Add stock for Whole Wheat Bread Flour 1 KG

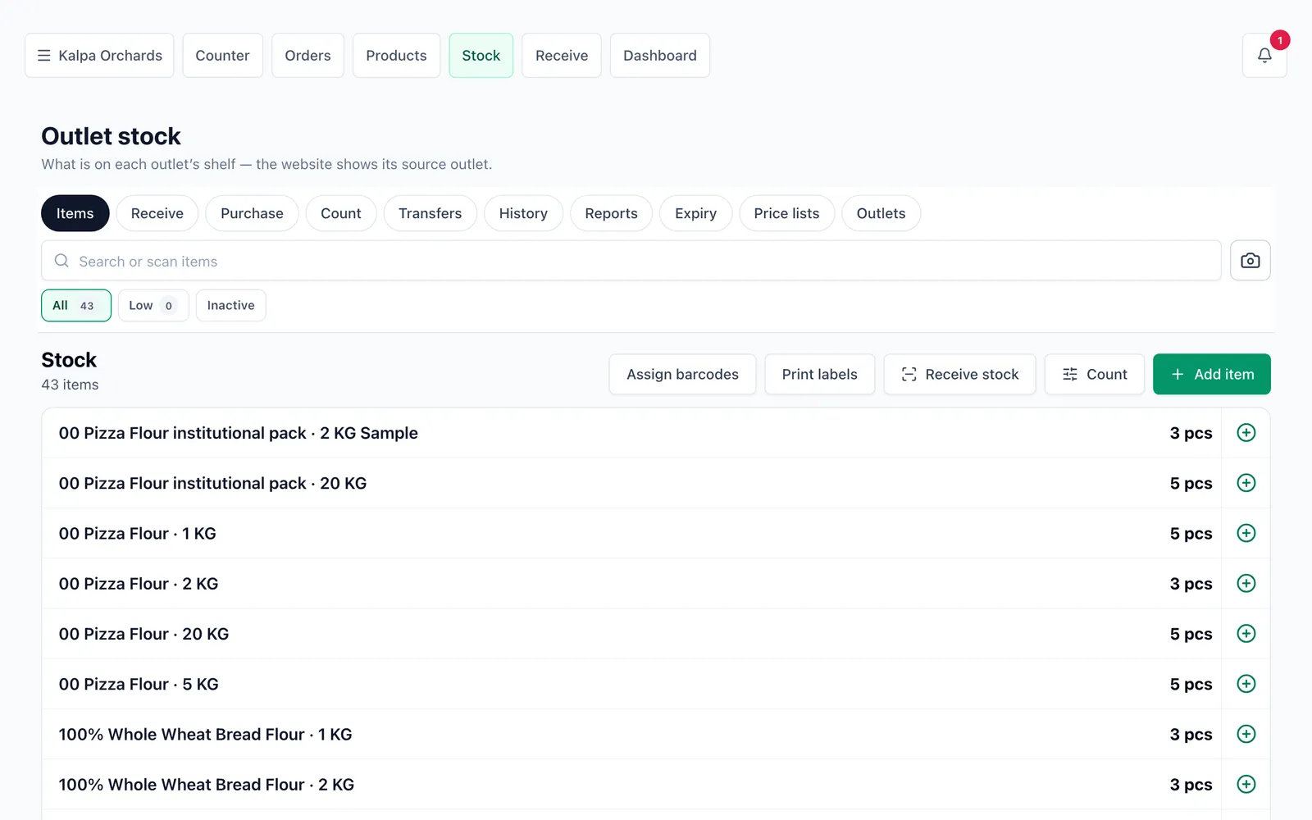point(1246,734)
